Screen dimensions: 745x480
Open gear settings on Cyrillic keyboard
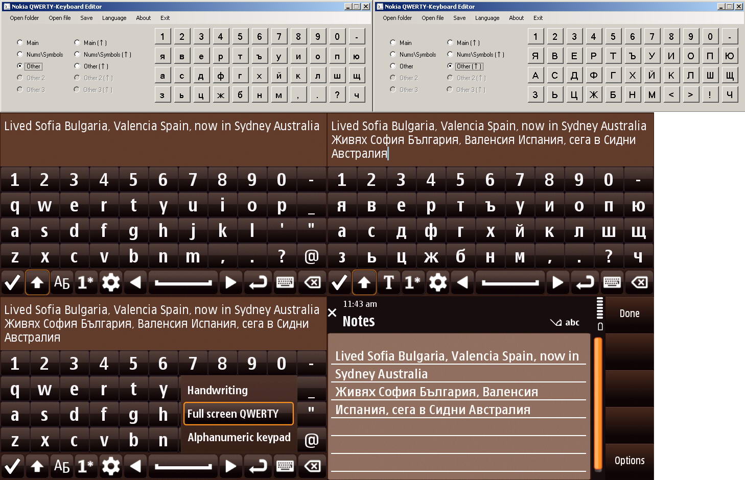click(x=438, y=282)
